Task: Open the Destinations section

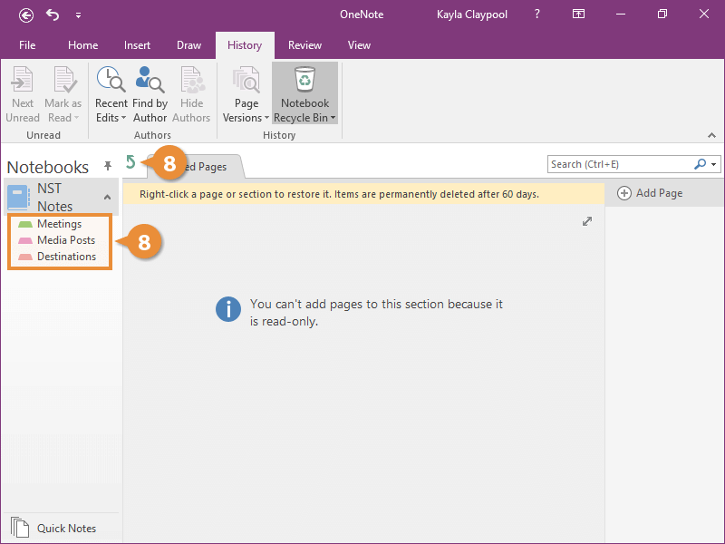Action: tap(59, 257)
